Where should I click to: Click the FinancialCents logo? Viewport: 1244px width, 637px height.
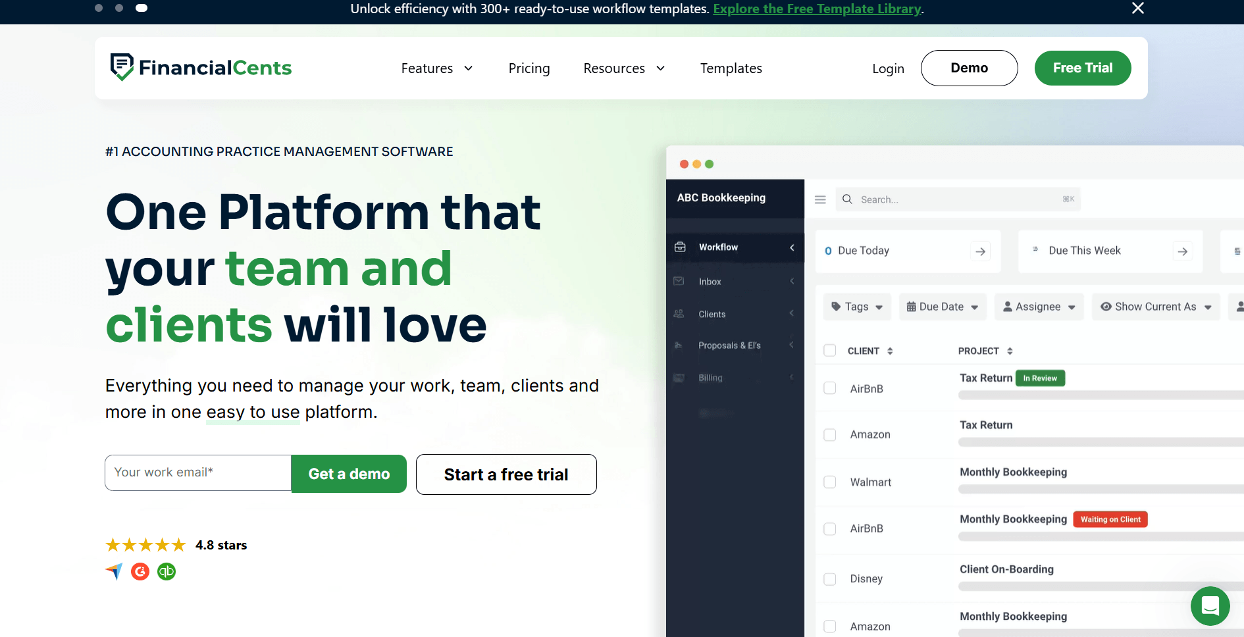pos(201,68)
